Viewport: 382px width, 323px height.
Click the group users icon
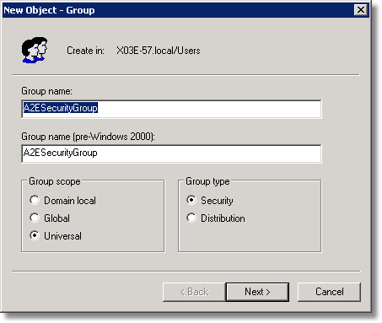click(35, 50)
